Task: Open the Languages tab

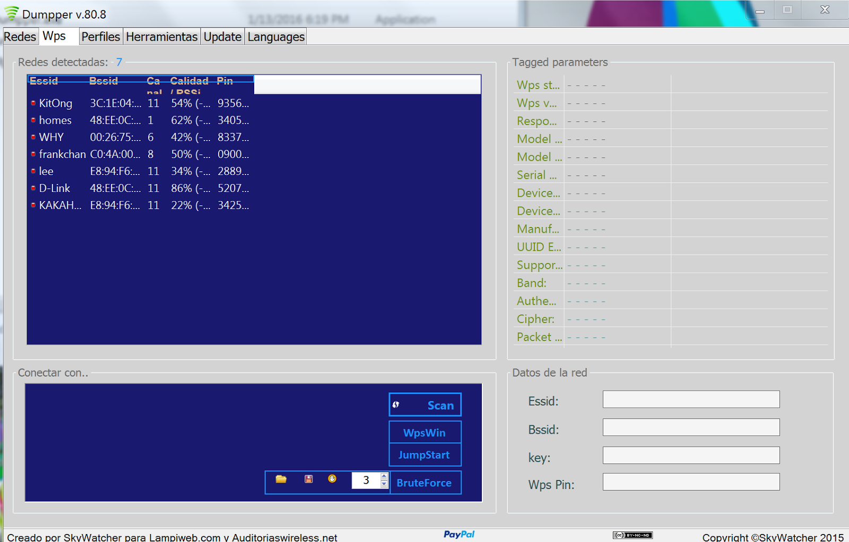Action: click(276, 37)
